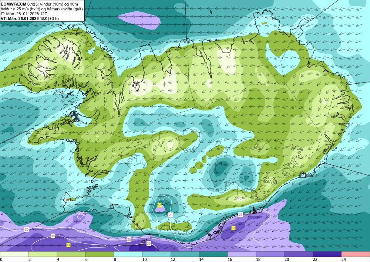Click the 18–20 m/s medium purple legend swatch

(270, 254)
